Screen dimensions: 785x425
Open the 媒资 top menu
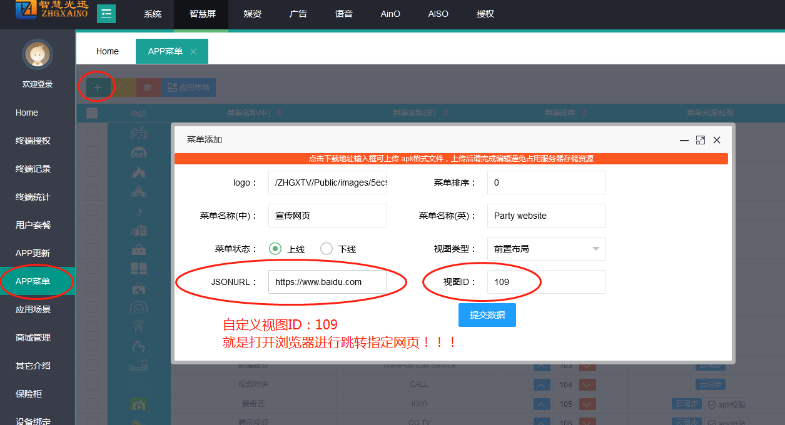pyautogui.click(x=252, y=14)
